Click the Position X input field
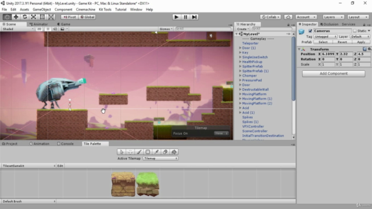Viewport: 372px width, 209px height. pyautogui.click(x=328, y=54)
